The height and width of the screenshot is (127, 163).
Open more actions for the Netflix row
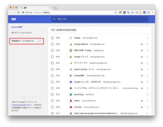click(147, 101)
